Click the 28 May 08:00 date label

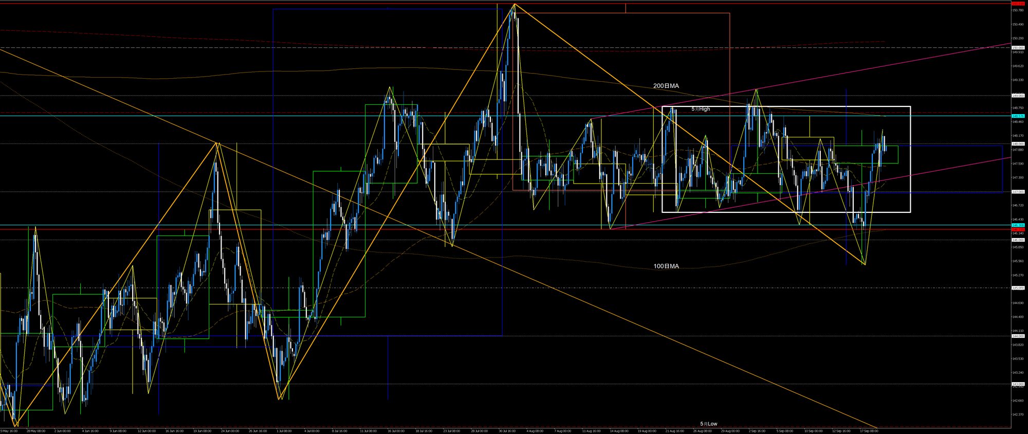click(36, 431)
